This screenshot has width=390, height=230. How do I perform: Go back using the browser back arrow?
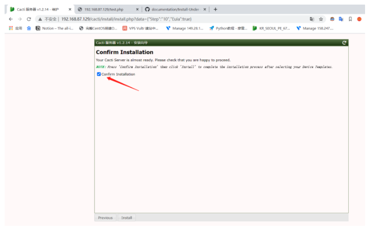pos(11,19)
